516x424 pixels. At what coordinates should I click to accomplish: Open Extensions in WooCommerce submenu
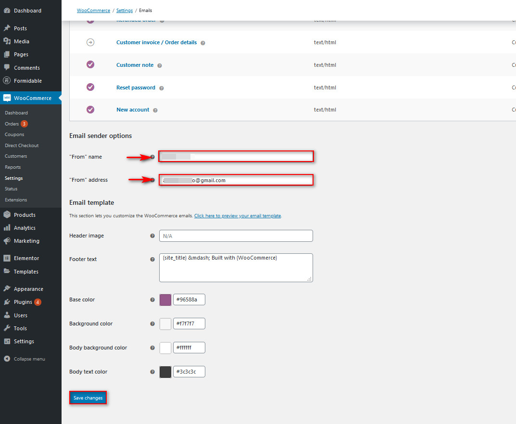(x=16, y=200)
